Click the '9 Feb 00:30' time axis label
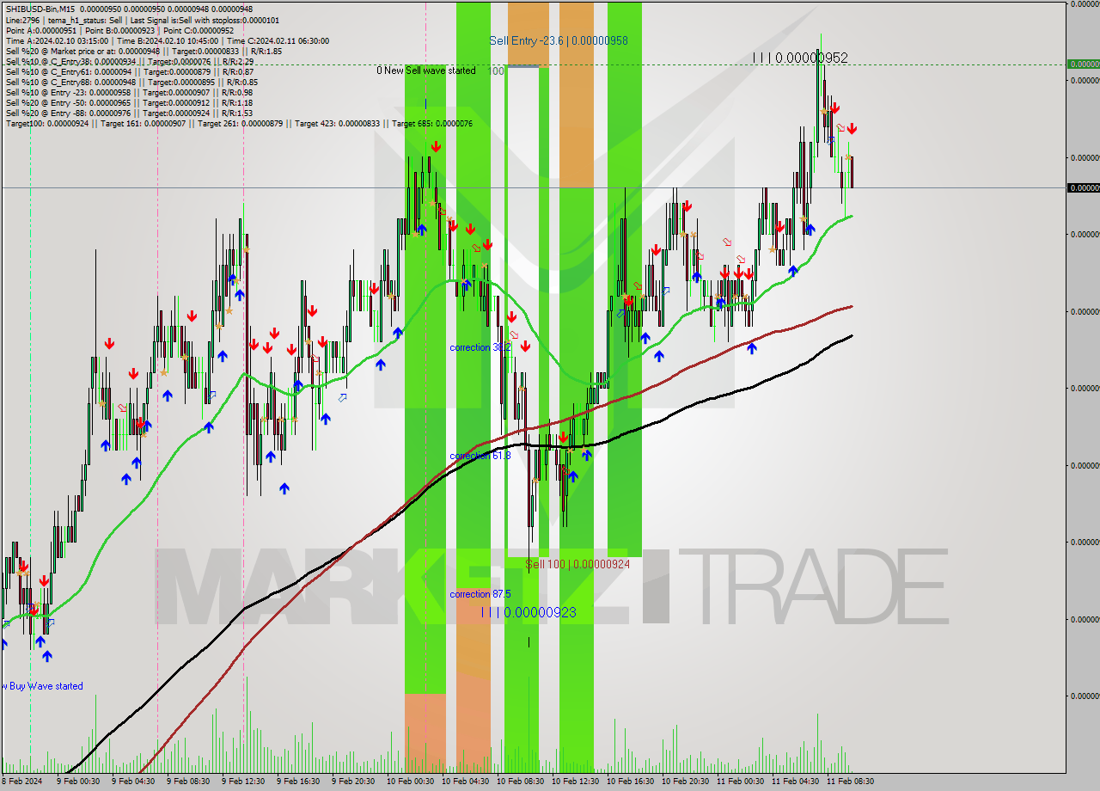Image resolution: width=1100 pixels, height=791 pixels. pos(78,782)
